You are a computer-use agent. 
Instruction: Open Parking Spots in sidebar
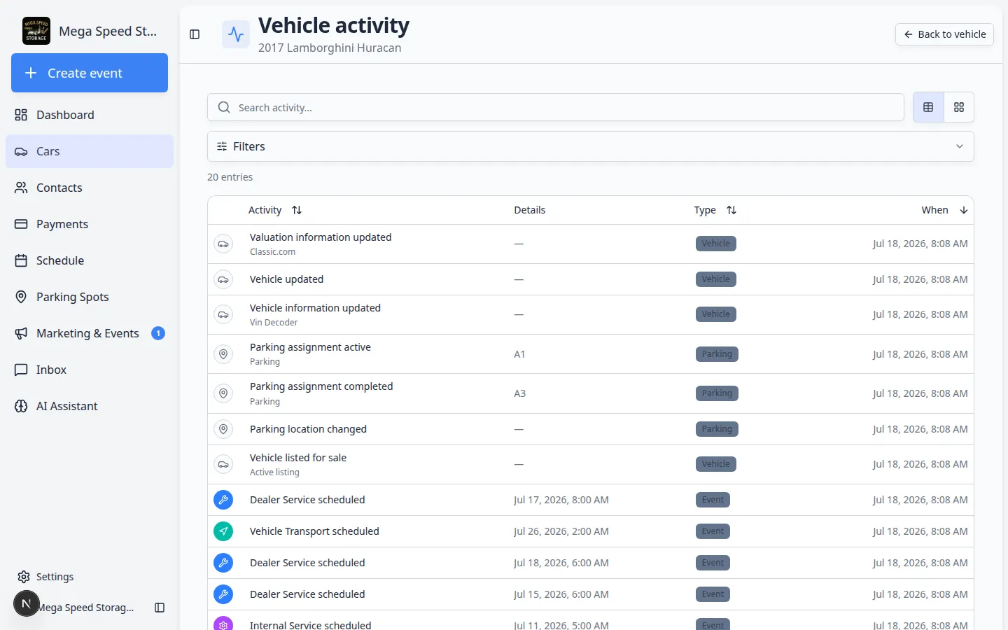pos(90,297)
